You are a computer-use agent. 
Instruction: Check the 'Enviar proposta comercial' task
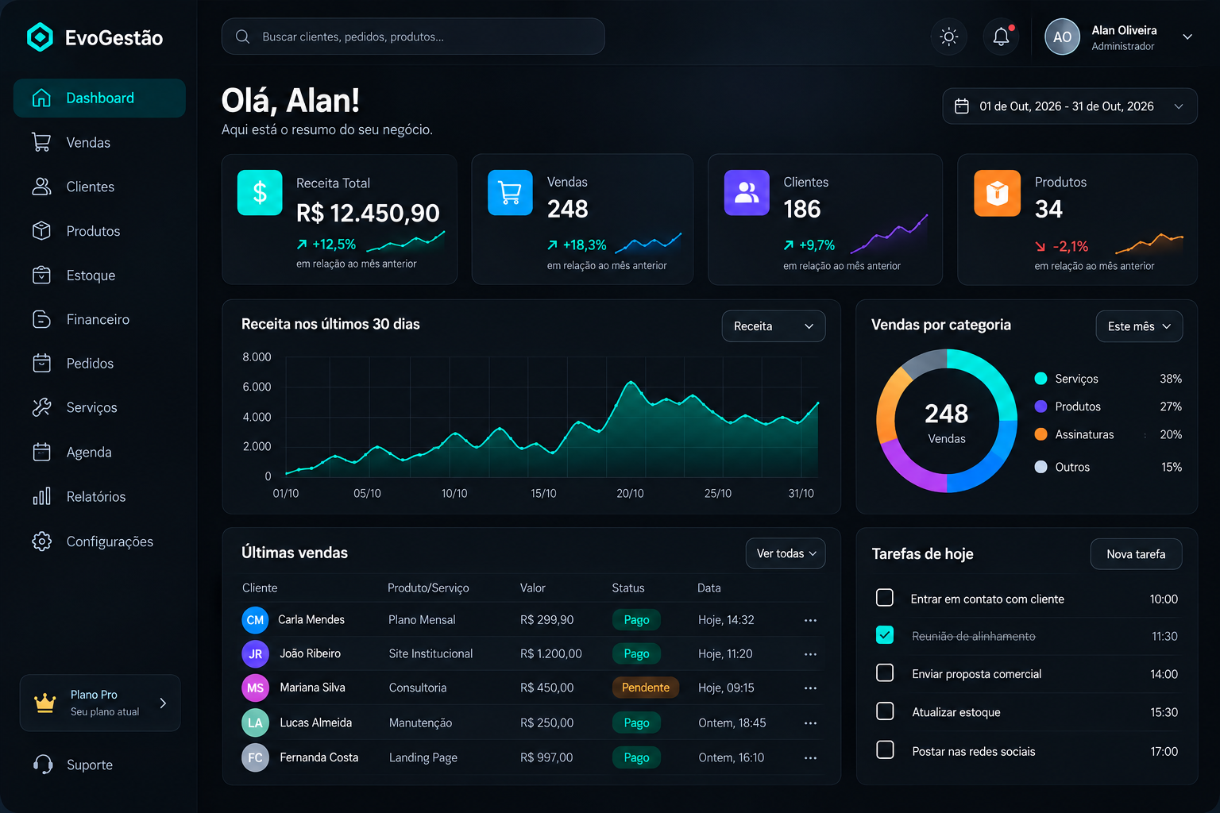point(885,672)
